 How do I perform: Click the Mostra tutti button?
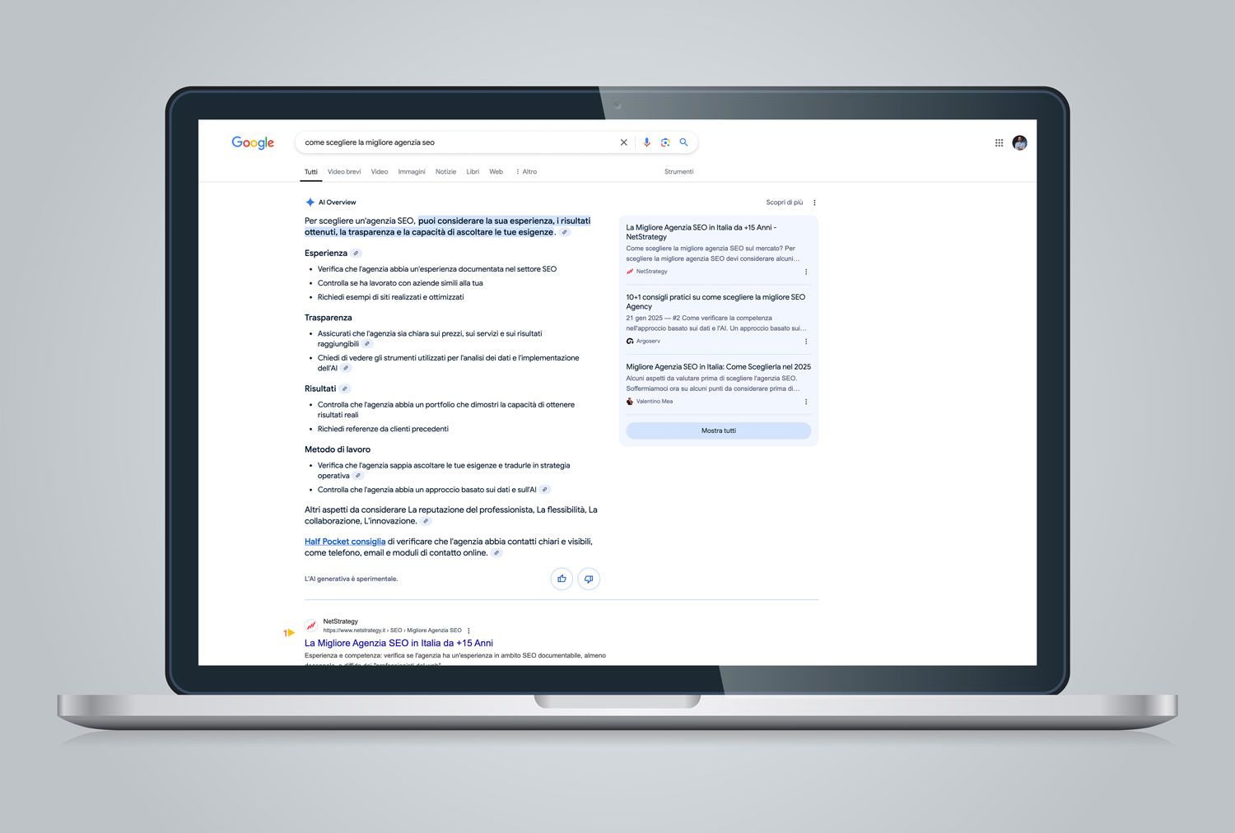point(718,430)
